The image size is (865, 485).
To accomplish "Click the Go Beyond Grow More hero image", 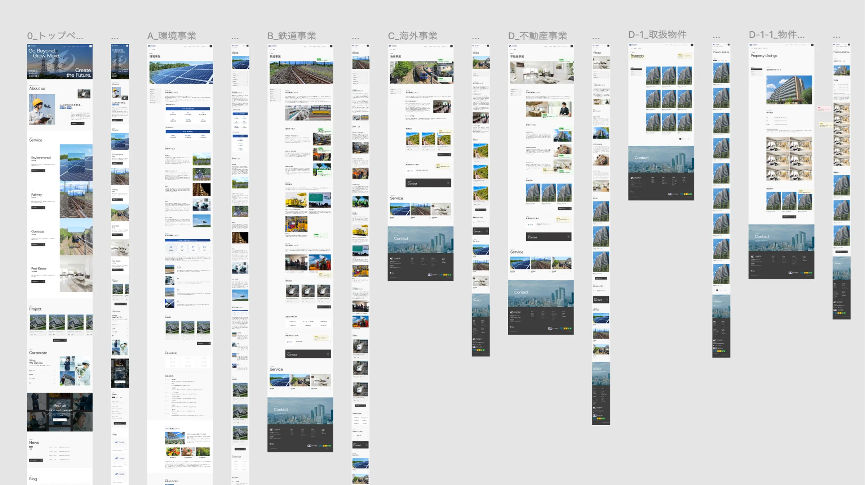I will click(x=59, y=62).
